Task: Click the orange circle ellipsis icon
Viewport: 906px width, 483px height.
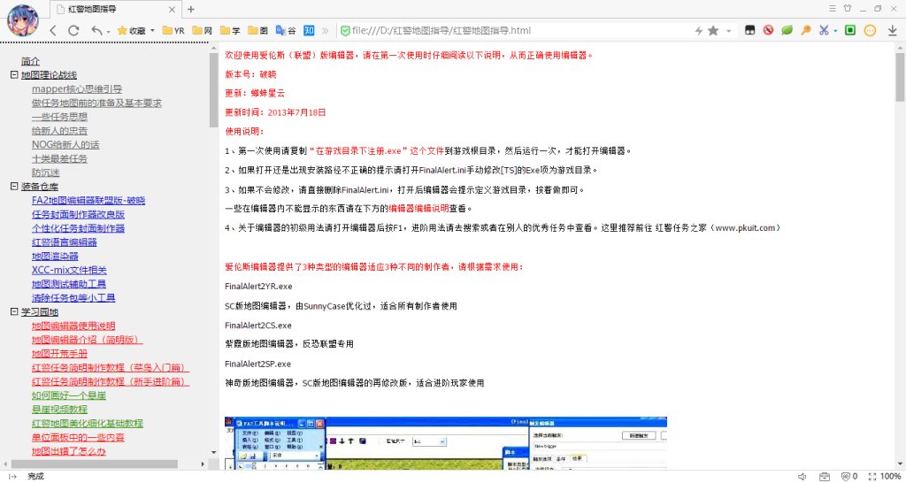Action: coord(870,30)
